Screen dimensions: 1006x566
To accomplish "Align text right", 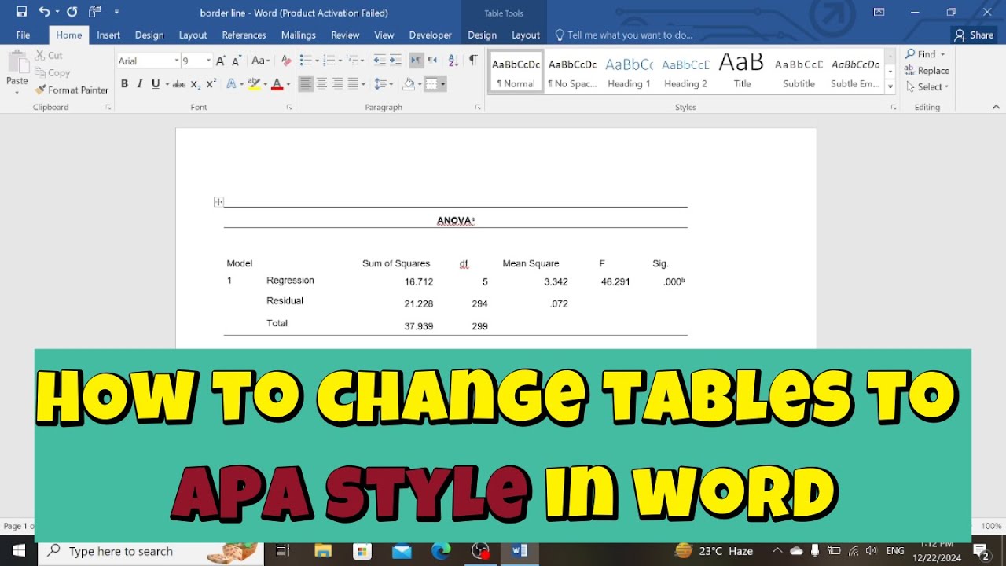I will [x=337, y=84].
